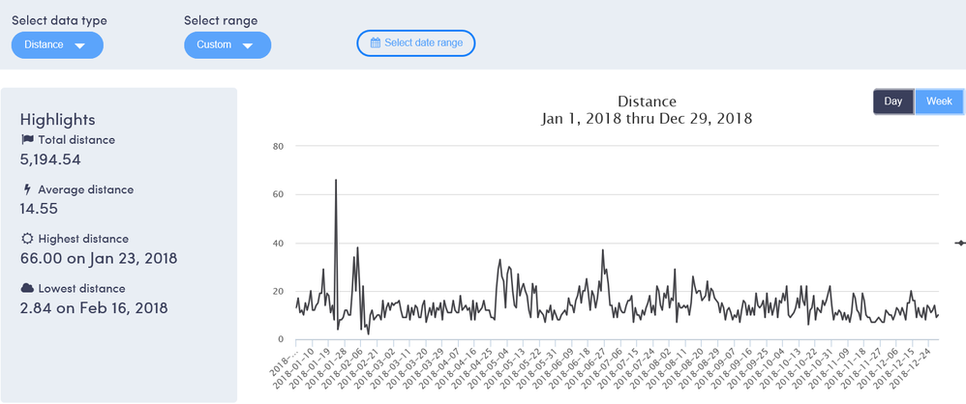The image size is (966, 404).
Task: Click the 66.00 peak on Jan 23 in chart
Action: 336,181
